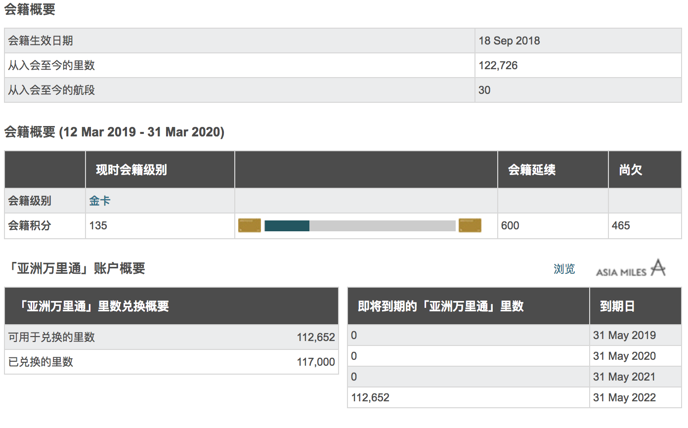
Task: Select 112,652 miles expiring 31 May 2022
Action: pos(370,397)
